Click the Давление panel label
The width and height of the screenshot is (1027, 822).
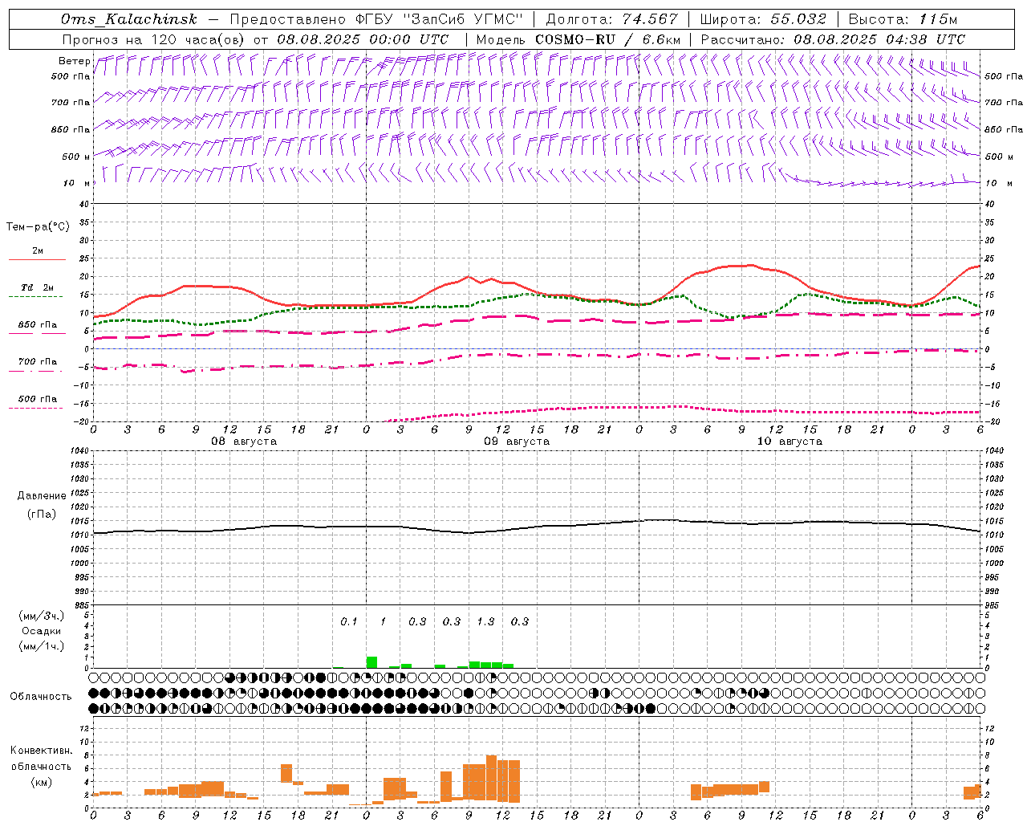42,496
